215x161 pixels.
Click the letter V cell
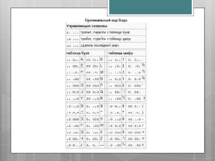[102, 119]
